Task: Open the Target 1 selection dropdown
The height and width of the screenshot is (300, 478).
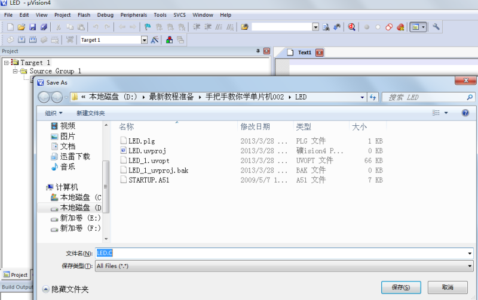Action: pyautogui.click(x=144, y=40)
